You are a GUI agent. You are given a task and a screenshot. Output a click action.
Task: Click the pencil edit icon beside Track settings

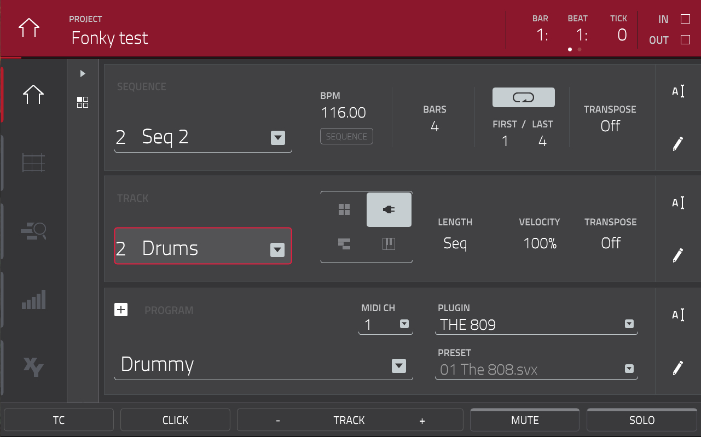click(x=678, y=255)
